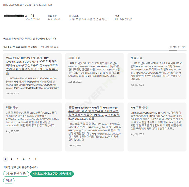Select page 1 in pagination
This screenshot has width=189, height=187.
[x=5, y=159]
